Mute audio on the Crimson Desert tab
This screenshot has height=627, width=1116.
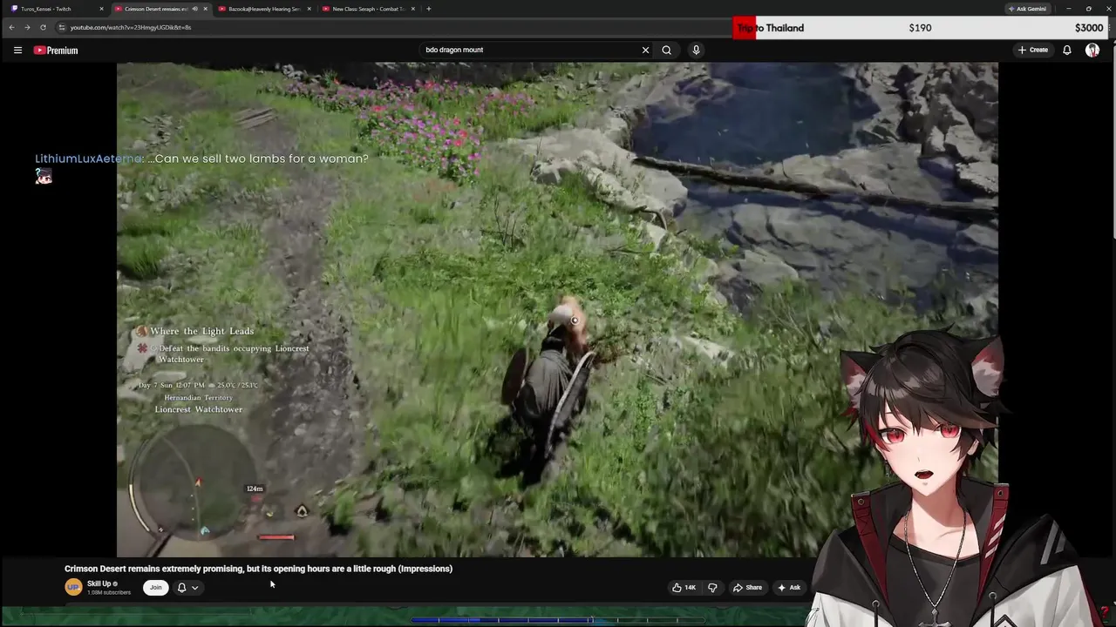click(194, 9)
